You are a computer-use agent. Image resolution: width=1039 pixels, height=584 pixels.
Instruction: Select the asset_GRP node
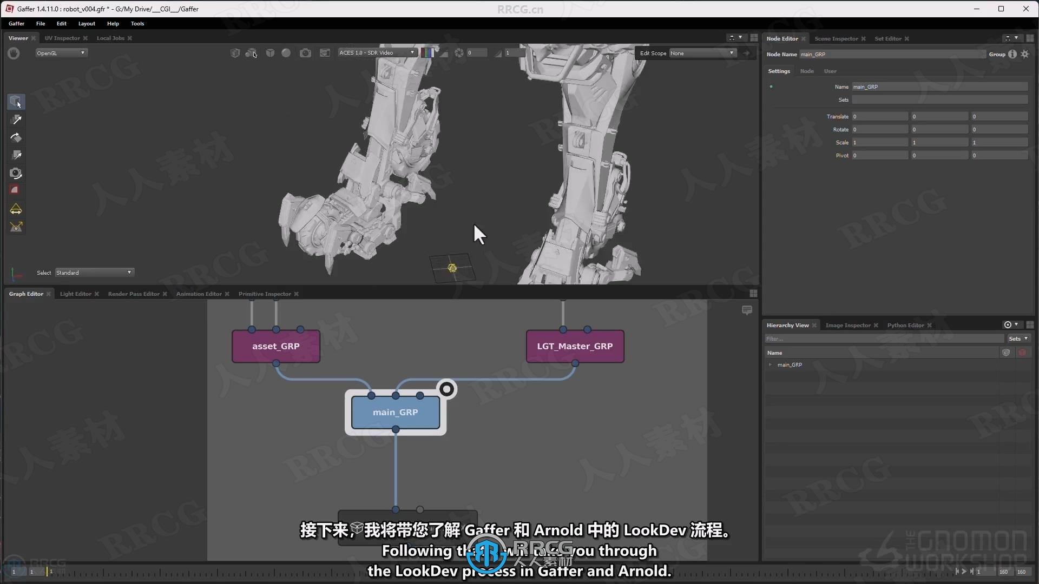[x=276, y=346]
